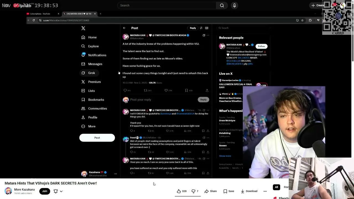Bookmark the main Matara Kan post
Viewport: 354px width, 199px height.
186,90
